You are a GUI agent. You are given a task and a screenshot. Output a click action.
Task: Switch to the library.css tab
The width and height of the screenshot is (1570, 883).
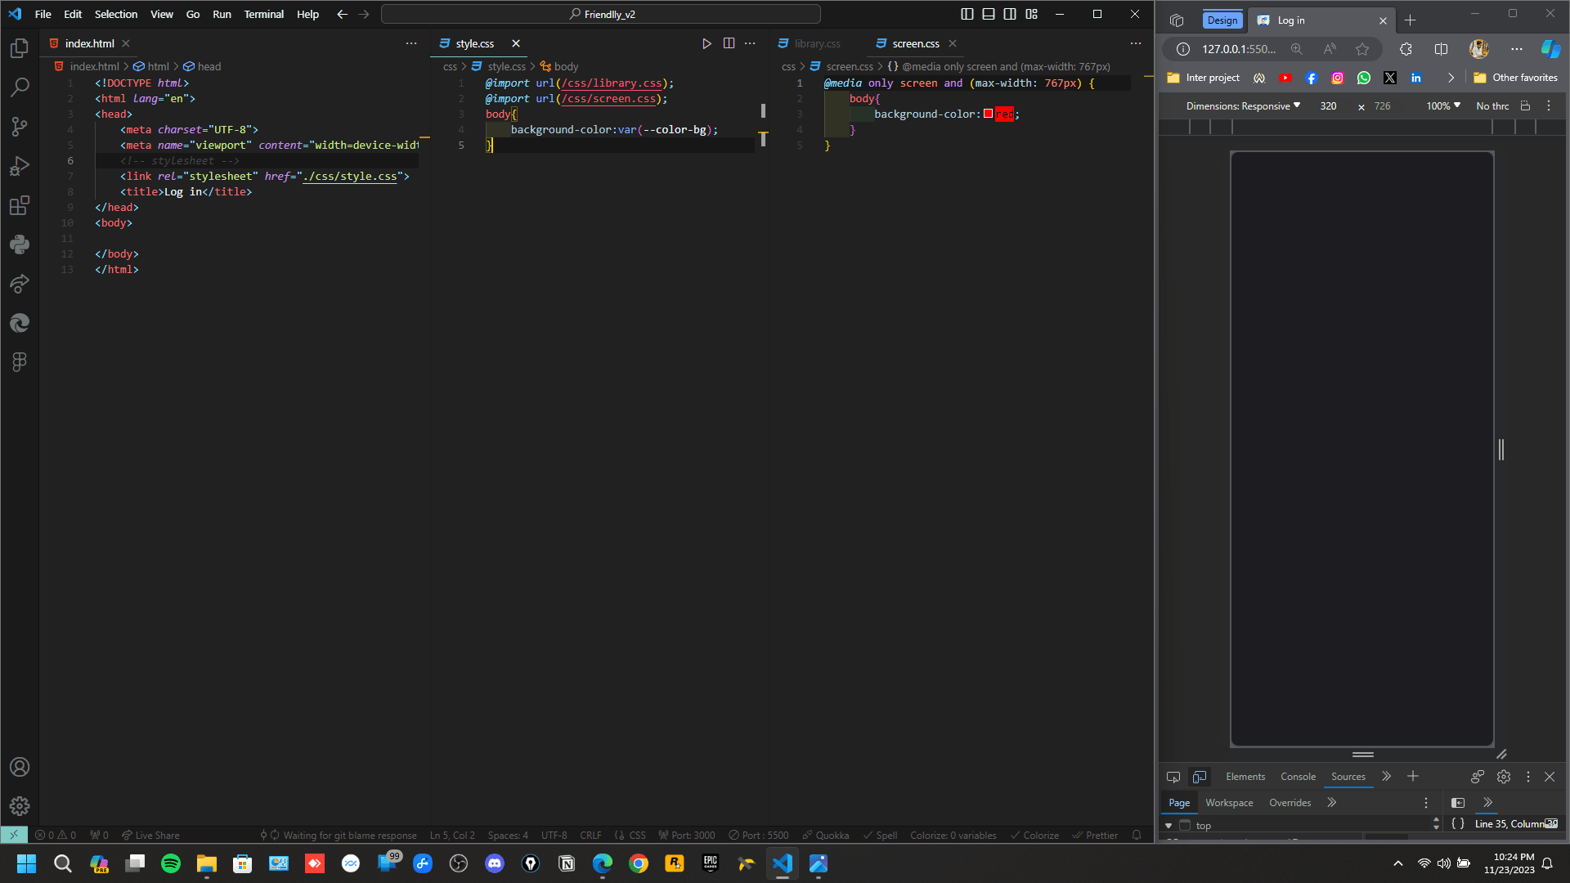click(x=816, y=43)
